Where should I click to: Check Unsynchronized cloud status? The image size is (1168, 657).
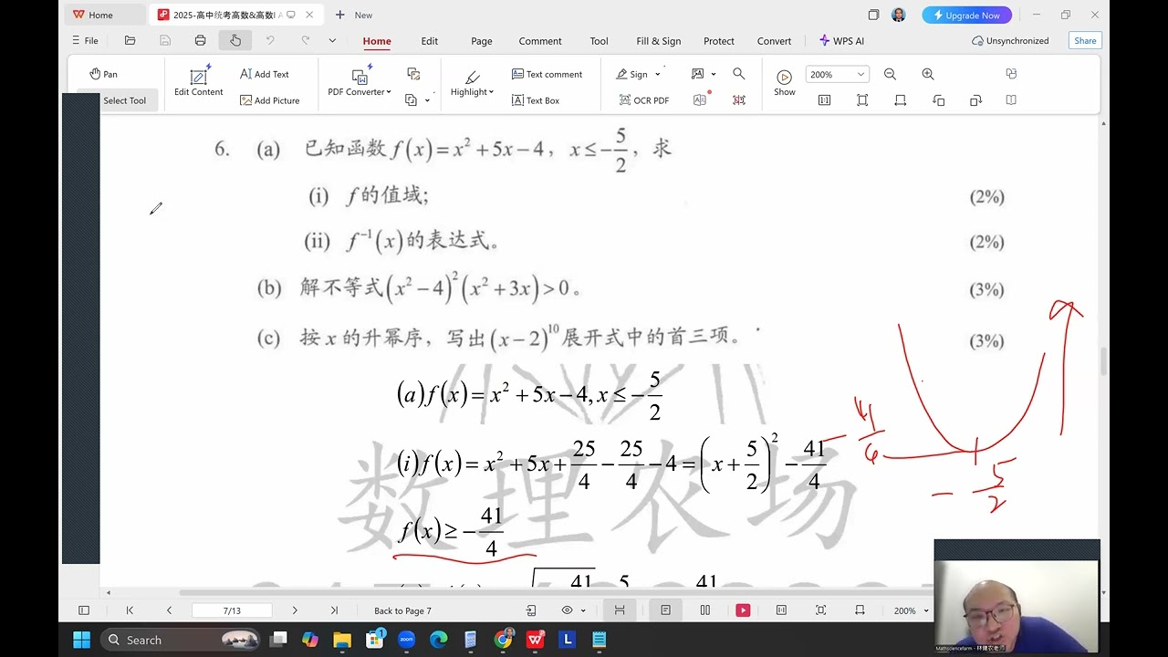tap(1010, 40)
